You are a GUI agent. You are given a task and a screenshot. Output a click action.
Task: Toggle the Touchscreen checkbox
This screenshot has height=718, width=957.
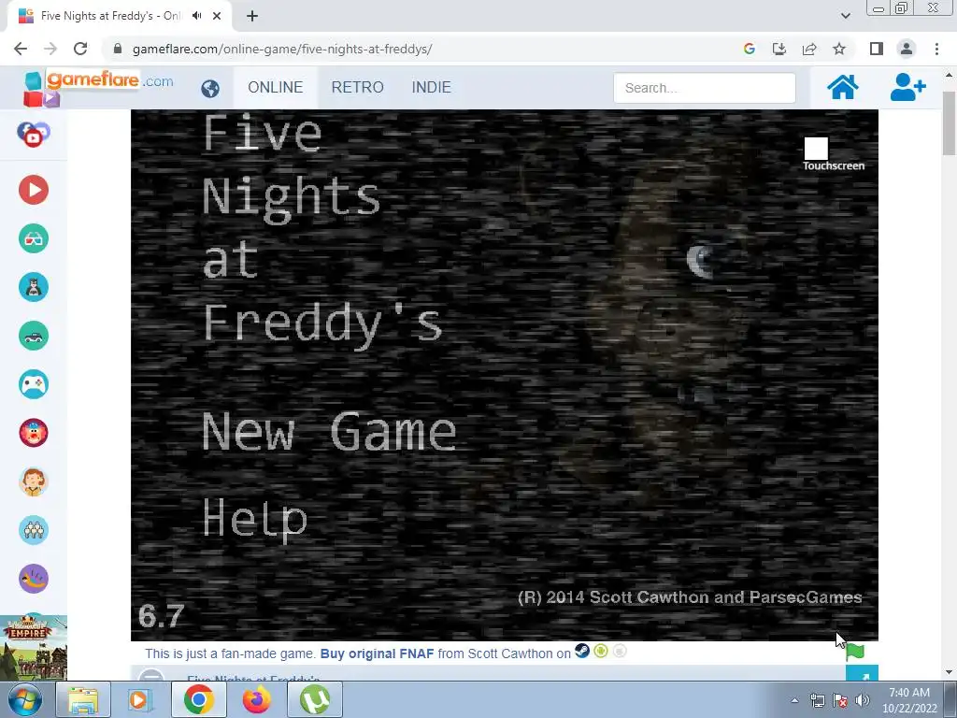coord(816,149)
